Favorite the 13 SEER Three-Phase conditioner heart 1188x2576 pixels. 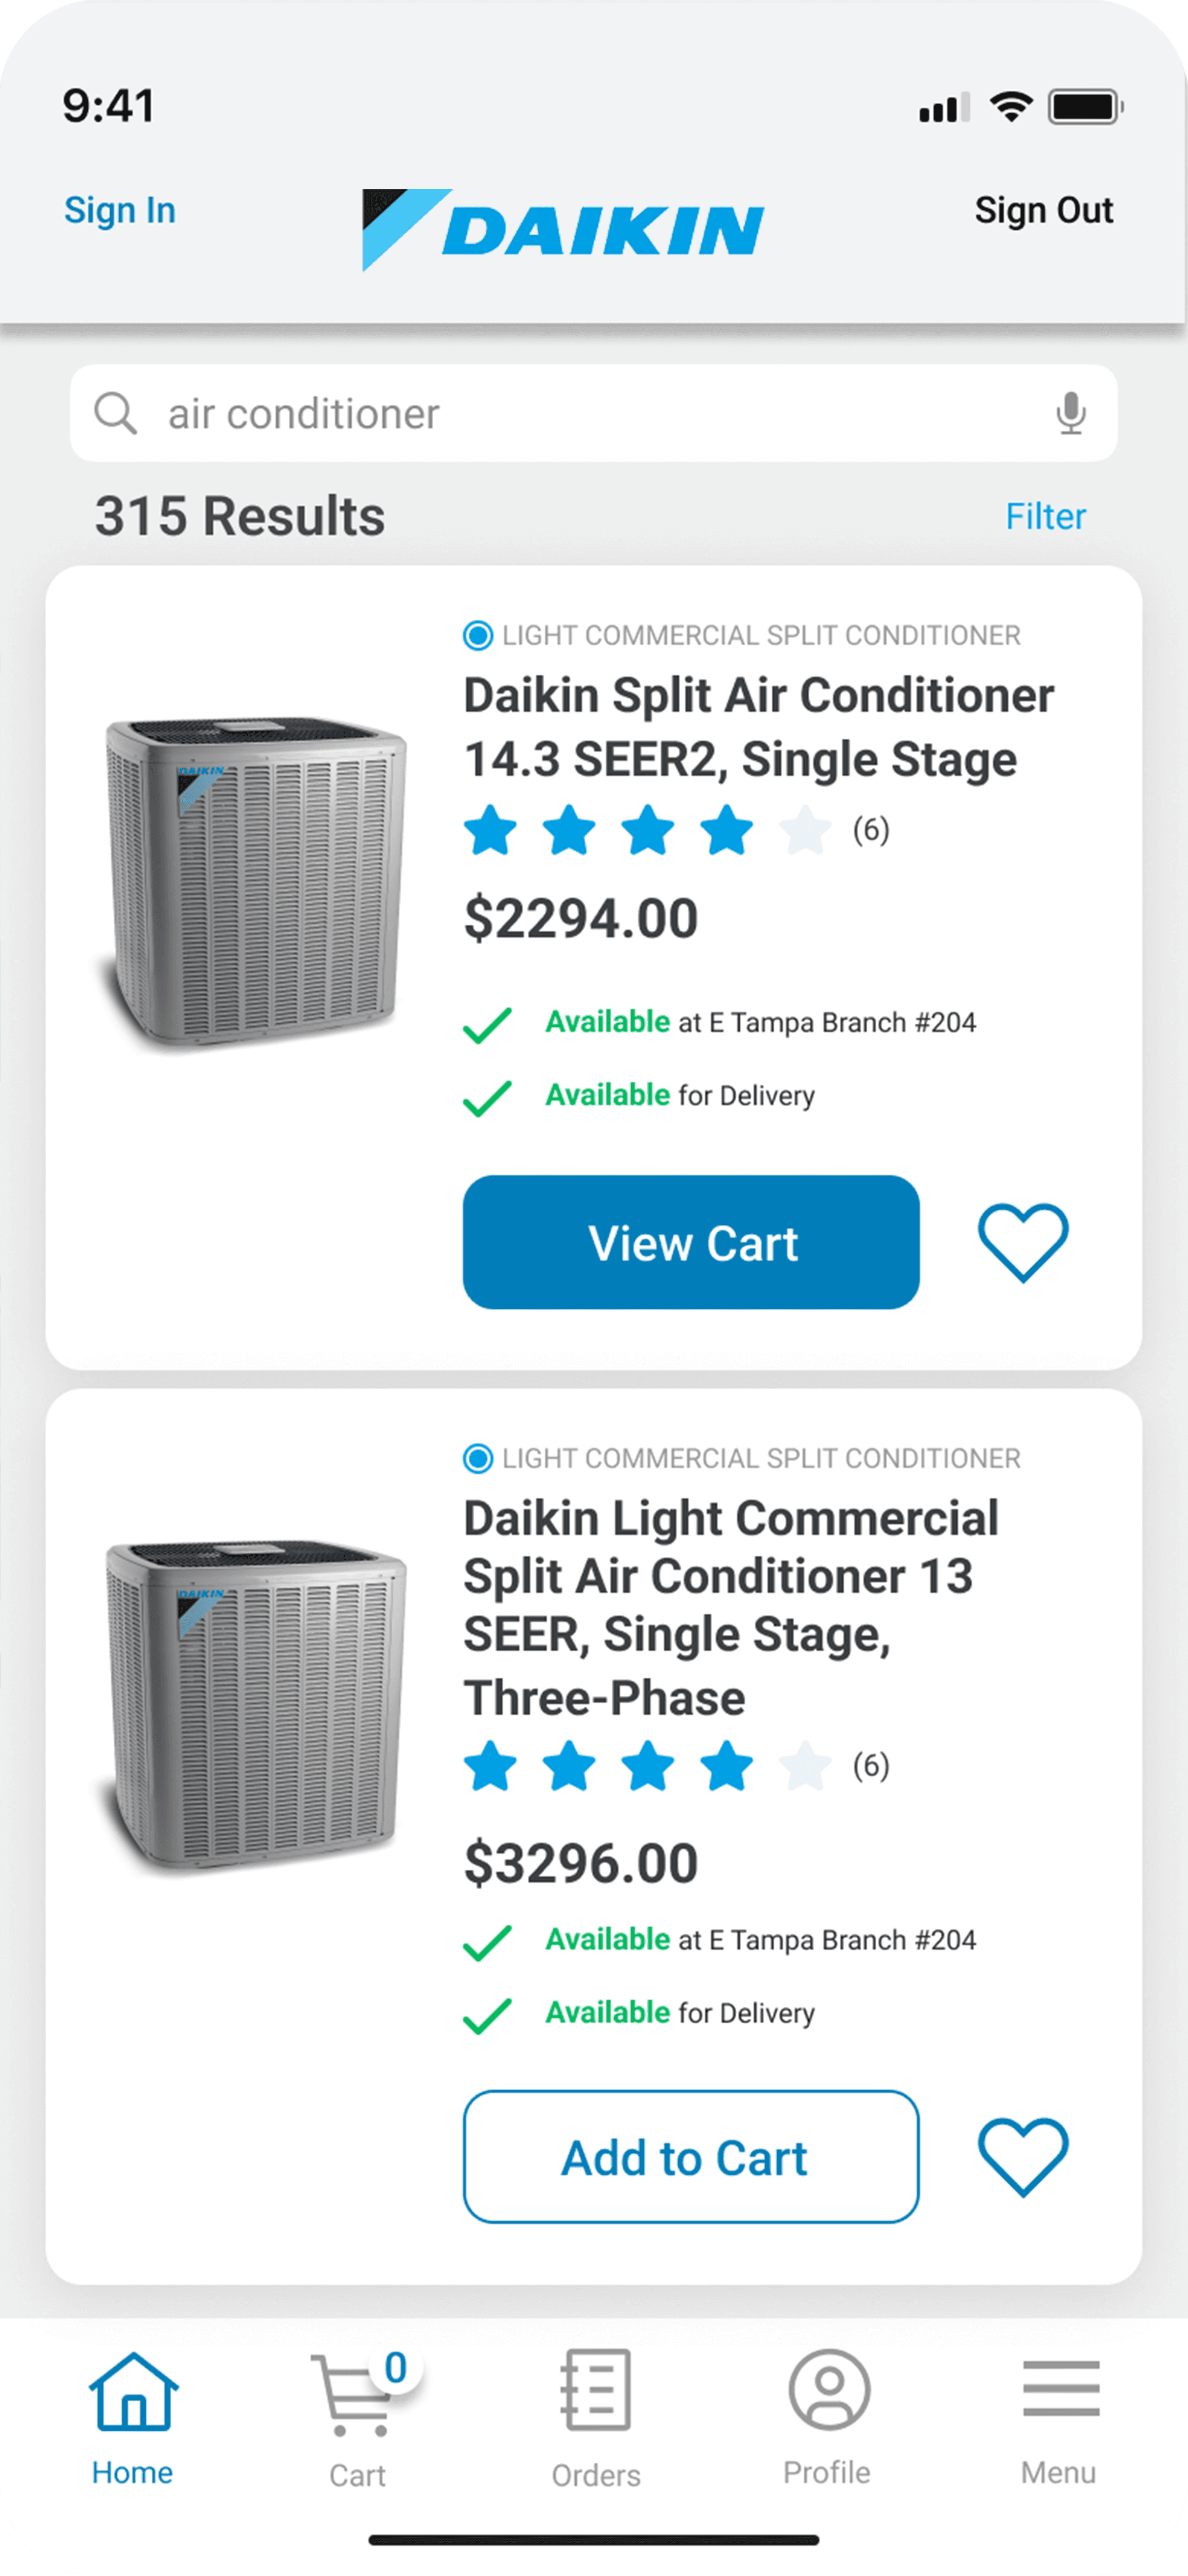(1022, 2156)
